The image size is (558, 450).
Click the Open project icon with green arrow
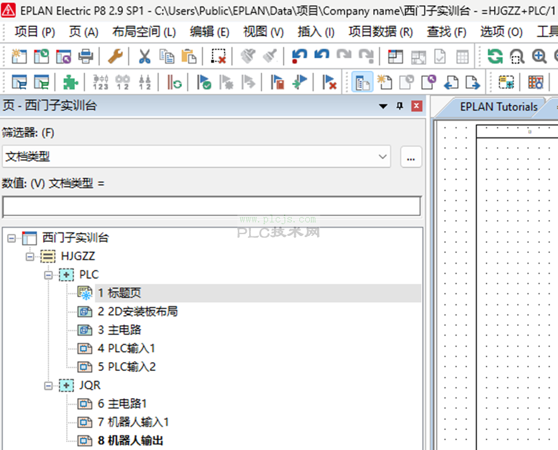[x=41, y=57]
